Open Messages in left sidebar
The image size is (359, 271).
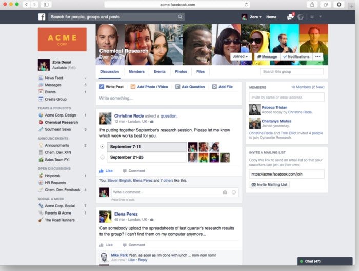click(53, 85)
